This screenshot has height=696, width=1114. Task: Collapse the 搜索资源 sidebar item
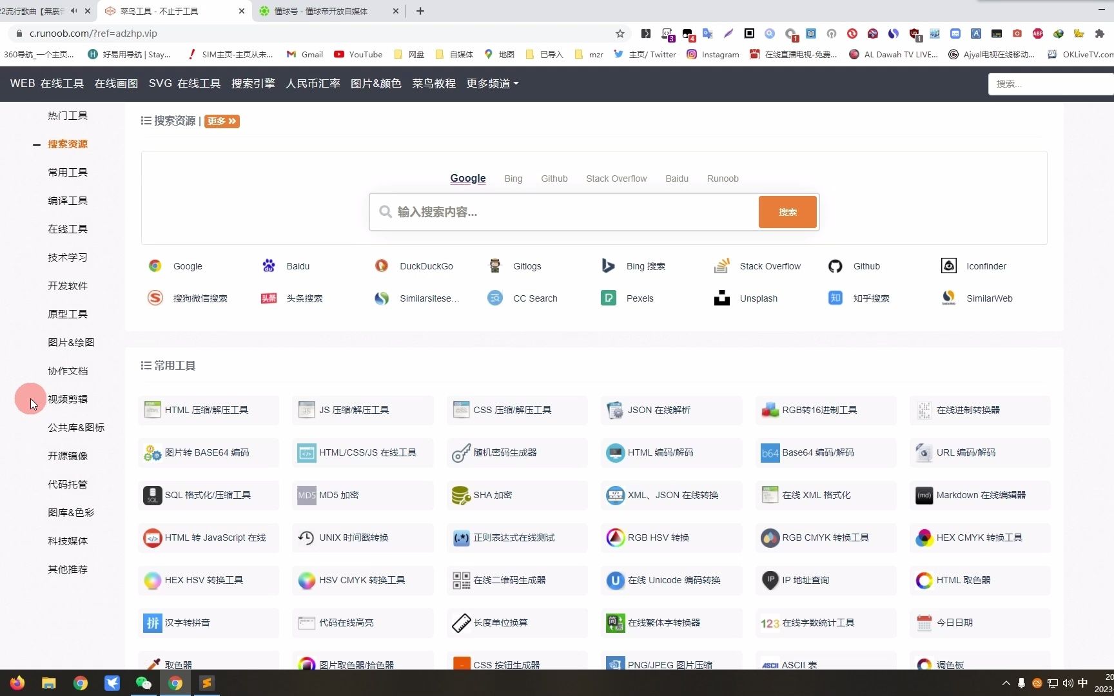(37, 144)
